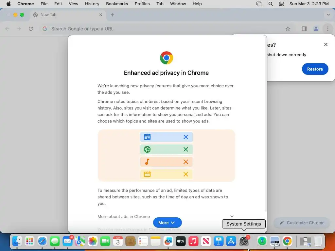Launch Music app from the Dock
This screenshot has width=335, height=251.
point(193,241)
